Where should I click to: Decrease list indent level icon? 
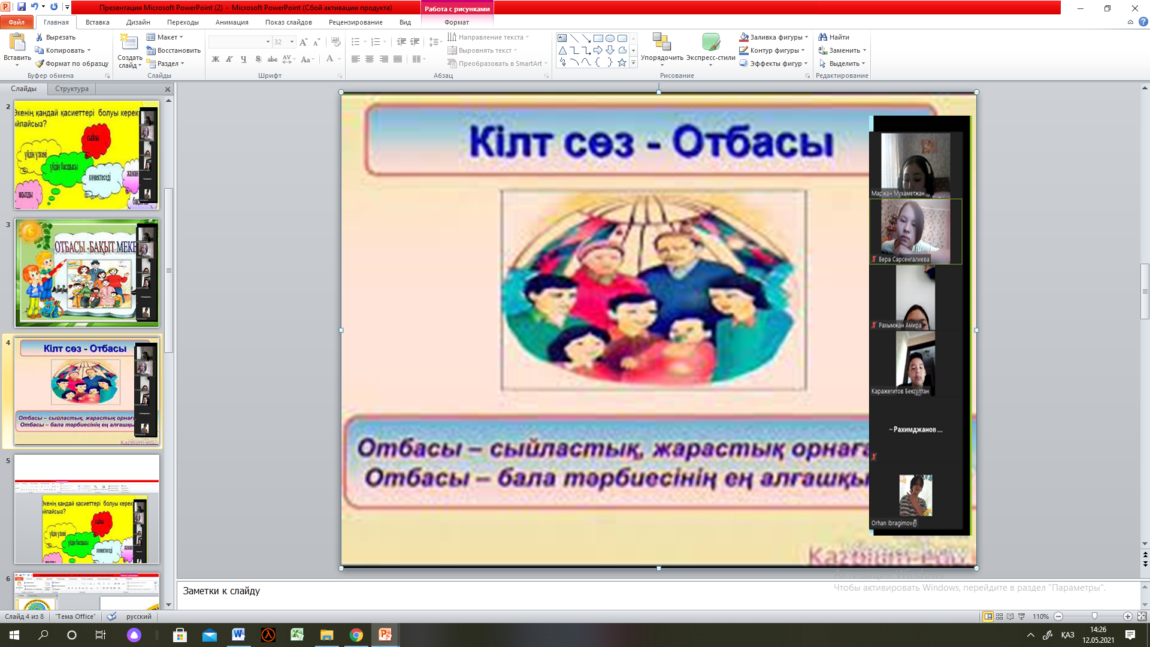pyautogui.click(x=401, y=42)
